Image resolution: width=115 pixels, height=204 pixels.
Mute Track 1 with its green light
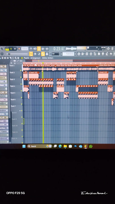[x=21, y=70]
